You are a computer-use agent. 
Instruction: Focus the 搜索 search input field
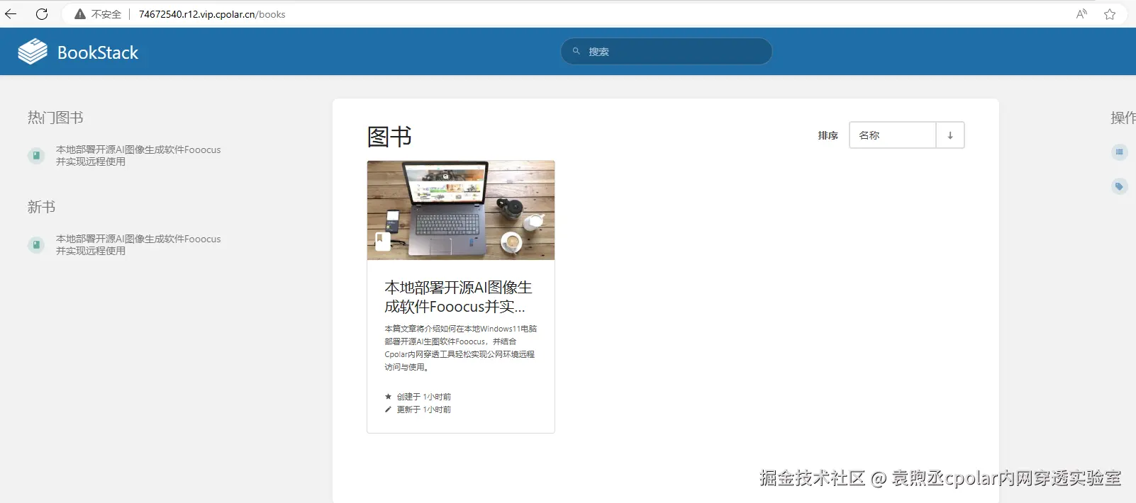tap(667, 52)
